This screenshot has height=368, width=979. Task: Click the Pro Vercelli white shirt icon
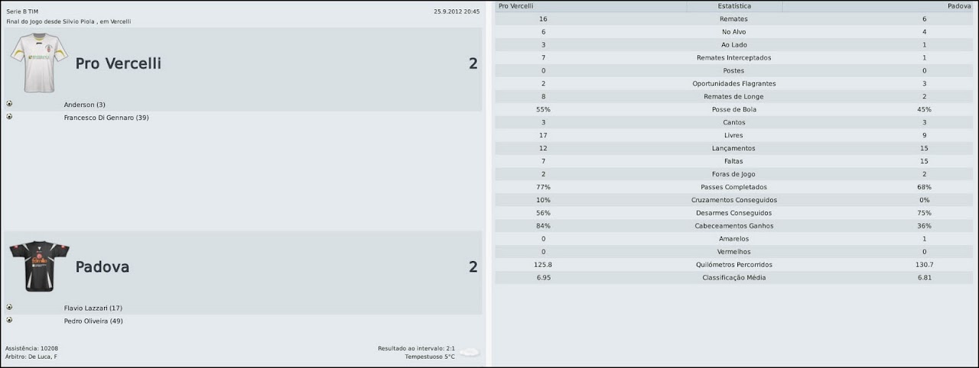39,63
